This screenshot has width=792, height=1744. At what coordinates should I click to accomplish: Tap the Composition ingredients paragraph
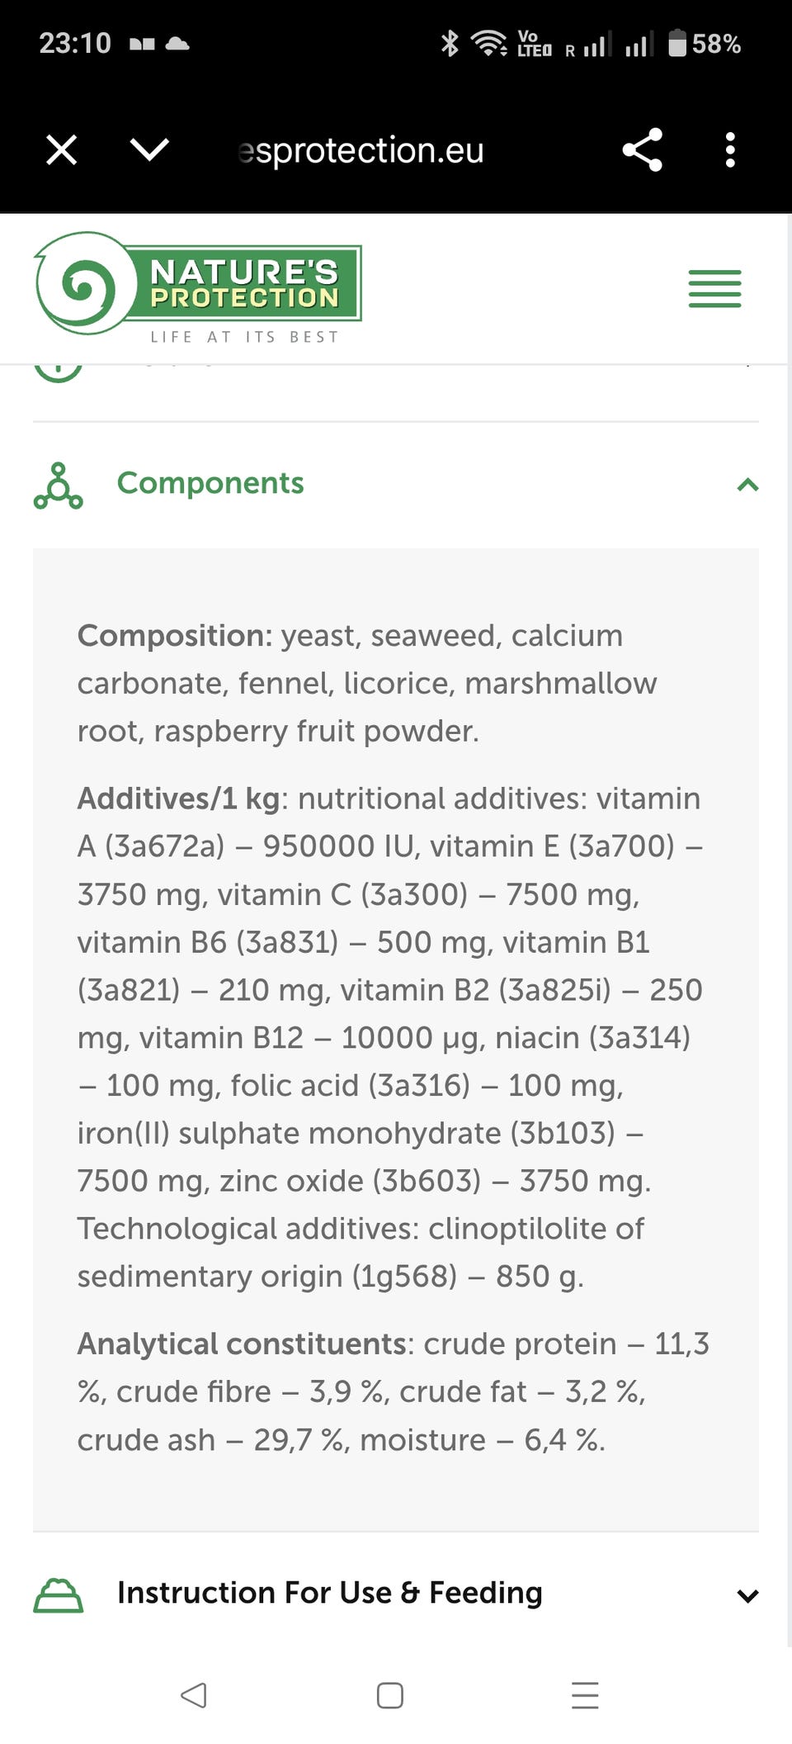coord(367,683)
